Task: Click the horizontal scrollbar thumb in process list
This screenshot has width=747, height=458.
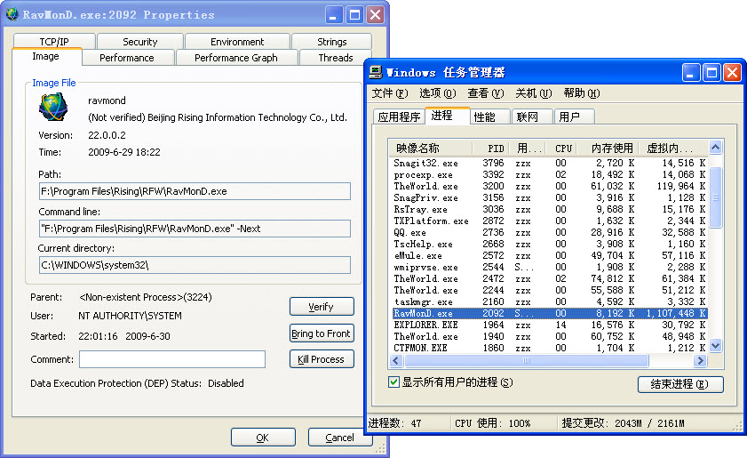Action: click(526, 361)
